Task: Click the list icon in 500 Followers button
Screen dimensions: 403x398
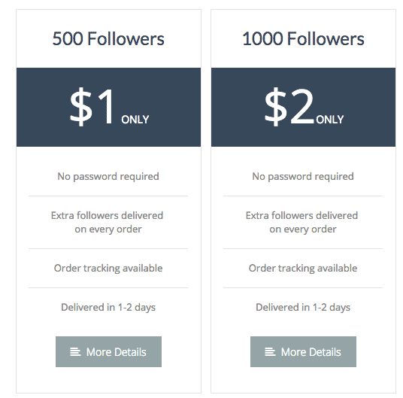Action: pos(75,351)
